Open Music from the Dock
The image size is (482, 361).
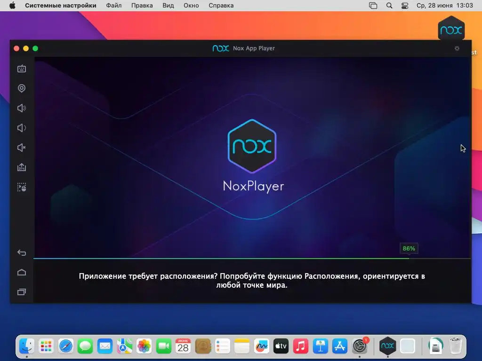coord(300,346)
